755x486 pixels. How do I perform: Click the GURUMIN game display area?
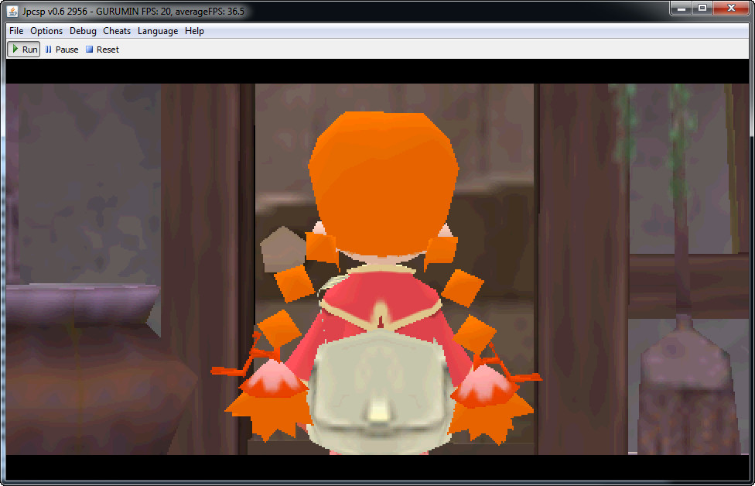[x=377, y=269]
